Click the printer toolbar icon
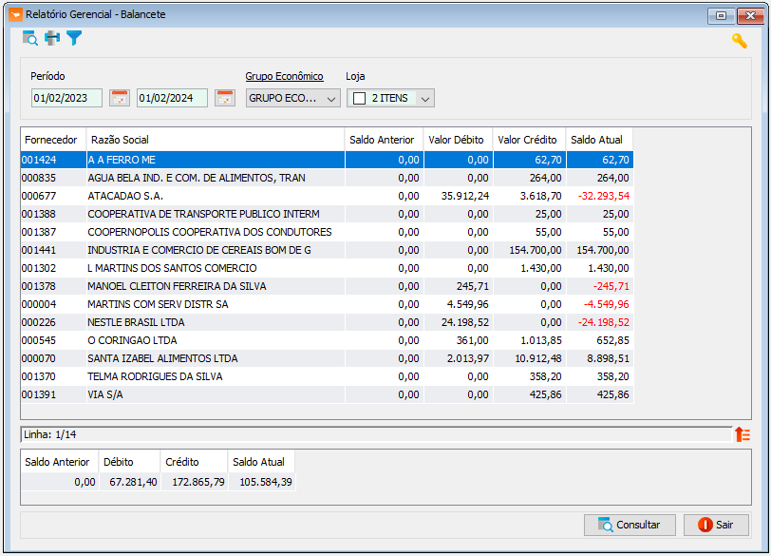The height and width of the screenshot is (556, 771). click(x=52, y=38)
